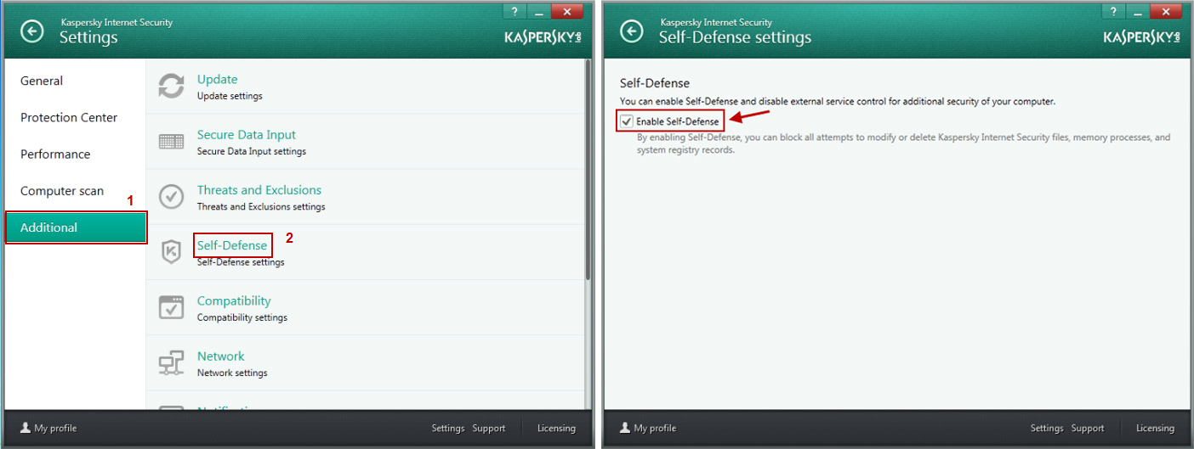1194x449 pixels.
Task: Click 'Network settings' description text
Action: (x=232, y=373)
